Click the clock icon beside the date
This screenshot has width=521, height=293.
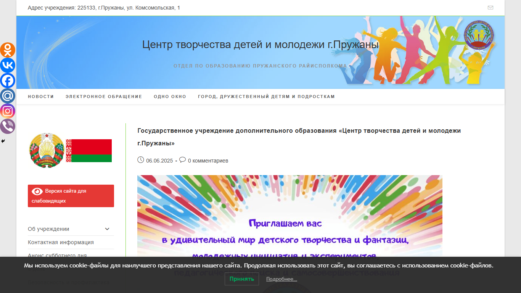click(141, 160)
